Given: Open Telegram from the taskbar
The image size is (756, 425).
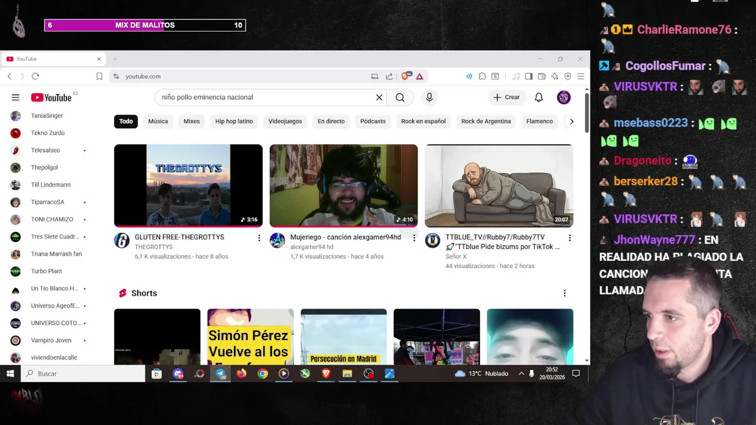Looking at the screenshot, I should click(220, 374).
